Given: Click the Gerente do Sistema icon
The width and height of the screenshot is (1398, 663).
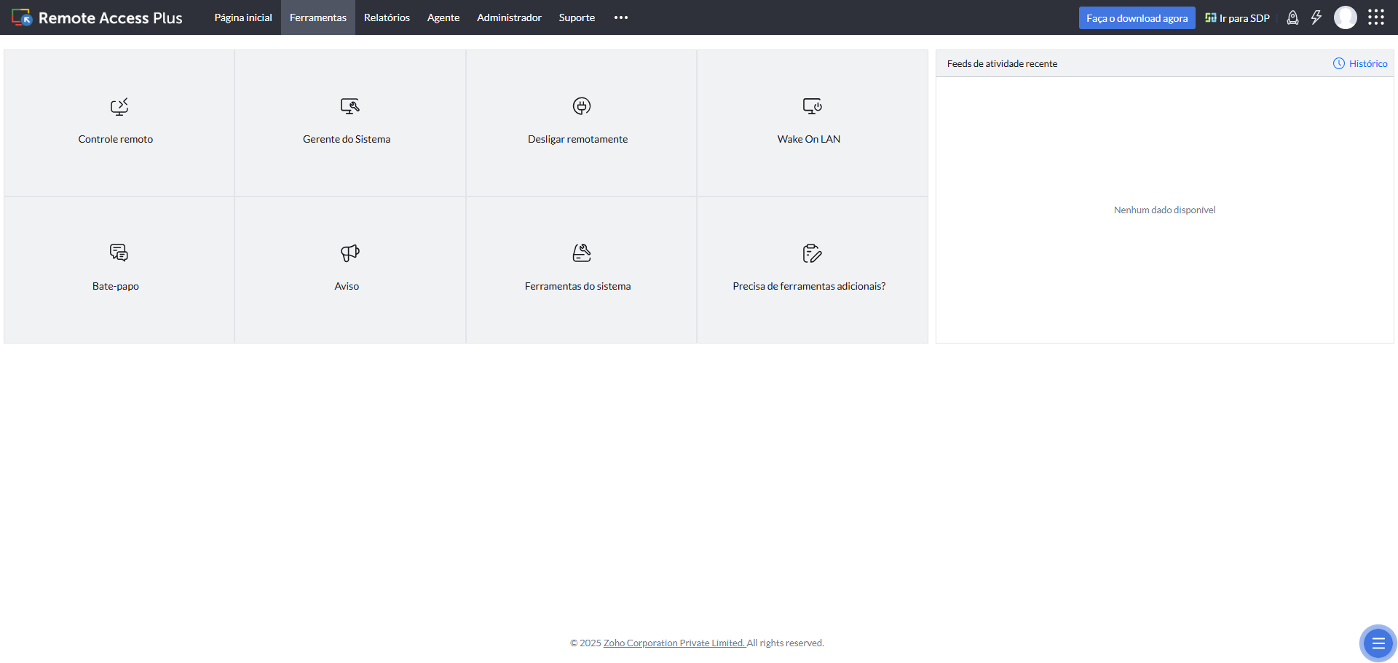Looking at the screenshot, I should (x=349, y=107).
